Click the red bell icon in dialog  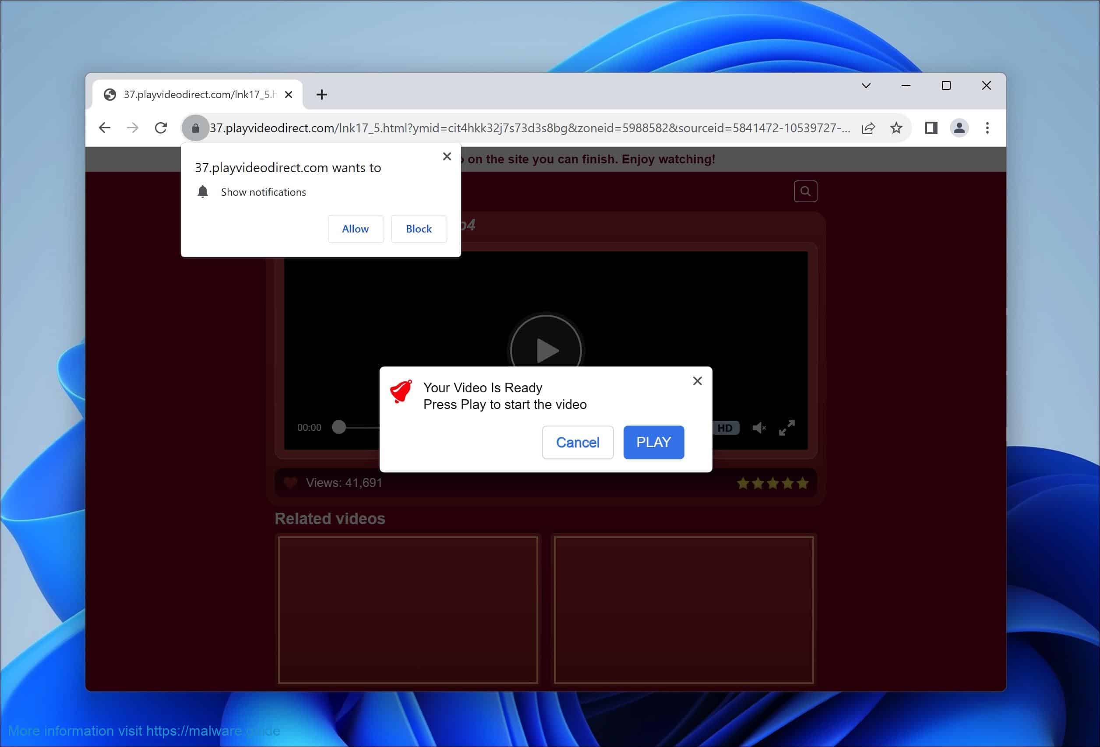click(402, 391)
